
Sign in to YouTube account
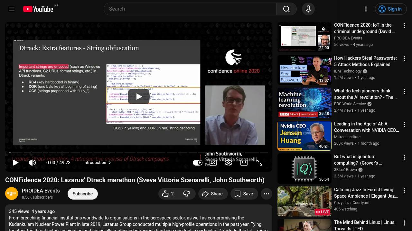click(x=391, y=9)
